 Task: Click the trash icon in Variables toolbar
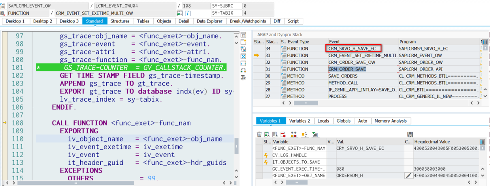coord(259,134)
